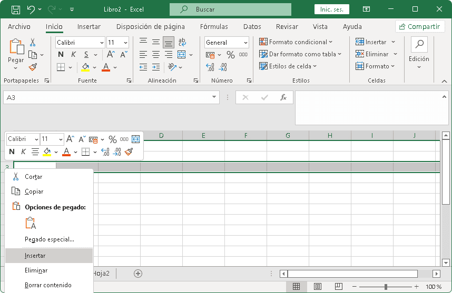The height and width of the screenshot is (293, 452).
Task: Choose Eliminar from the context menu
Action: pyautogui.click(x=49, y=270)
